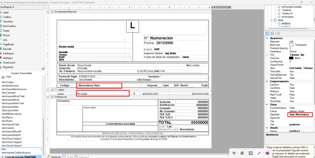Screen dimensions: 315x158
Task: Open OneNote from the taskbar tray
Action: pos(267,153)
